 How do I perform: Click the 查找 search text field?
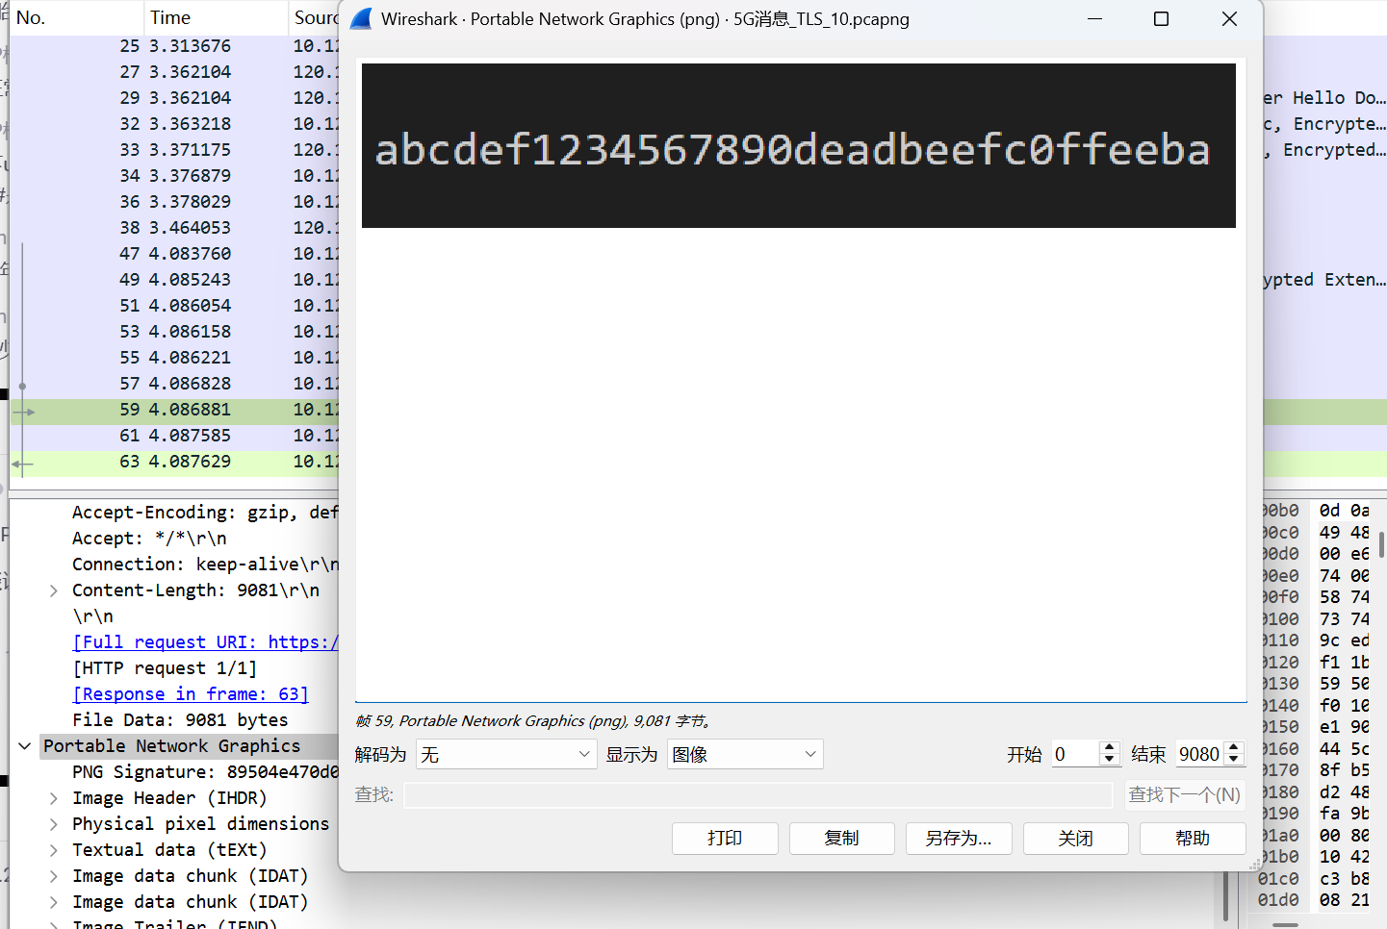coord(758,795)
